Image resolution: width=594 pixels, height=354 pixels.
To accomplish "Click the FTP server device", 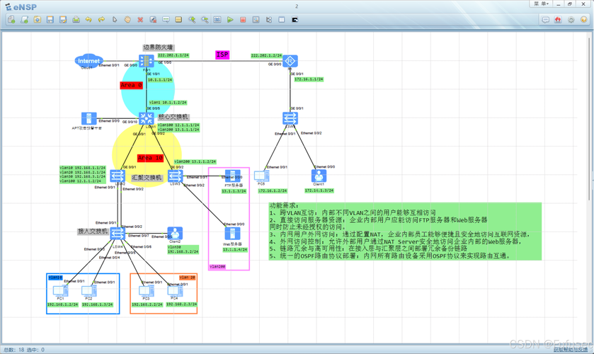I will click(232, 177).
